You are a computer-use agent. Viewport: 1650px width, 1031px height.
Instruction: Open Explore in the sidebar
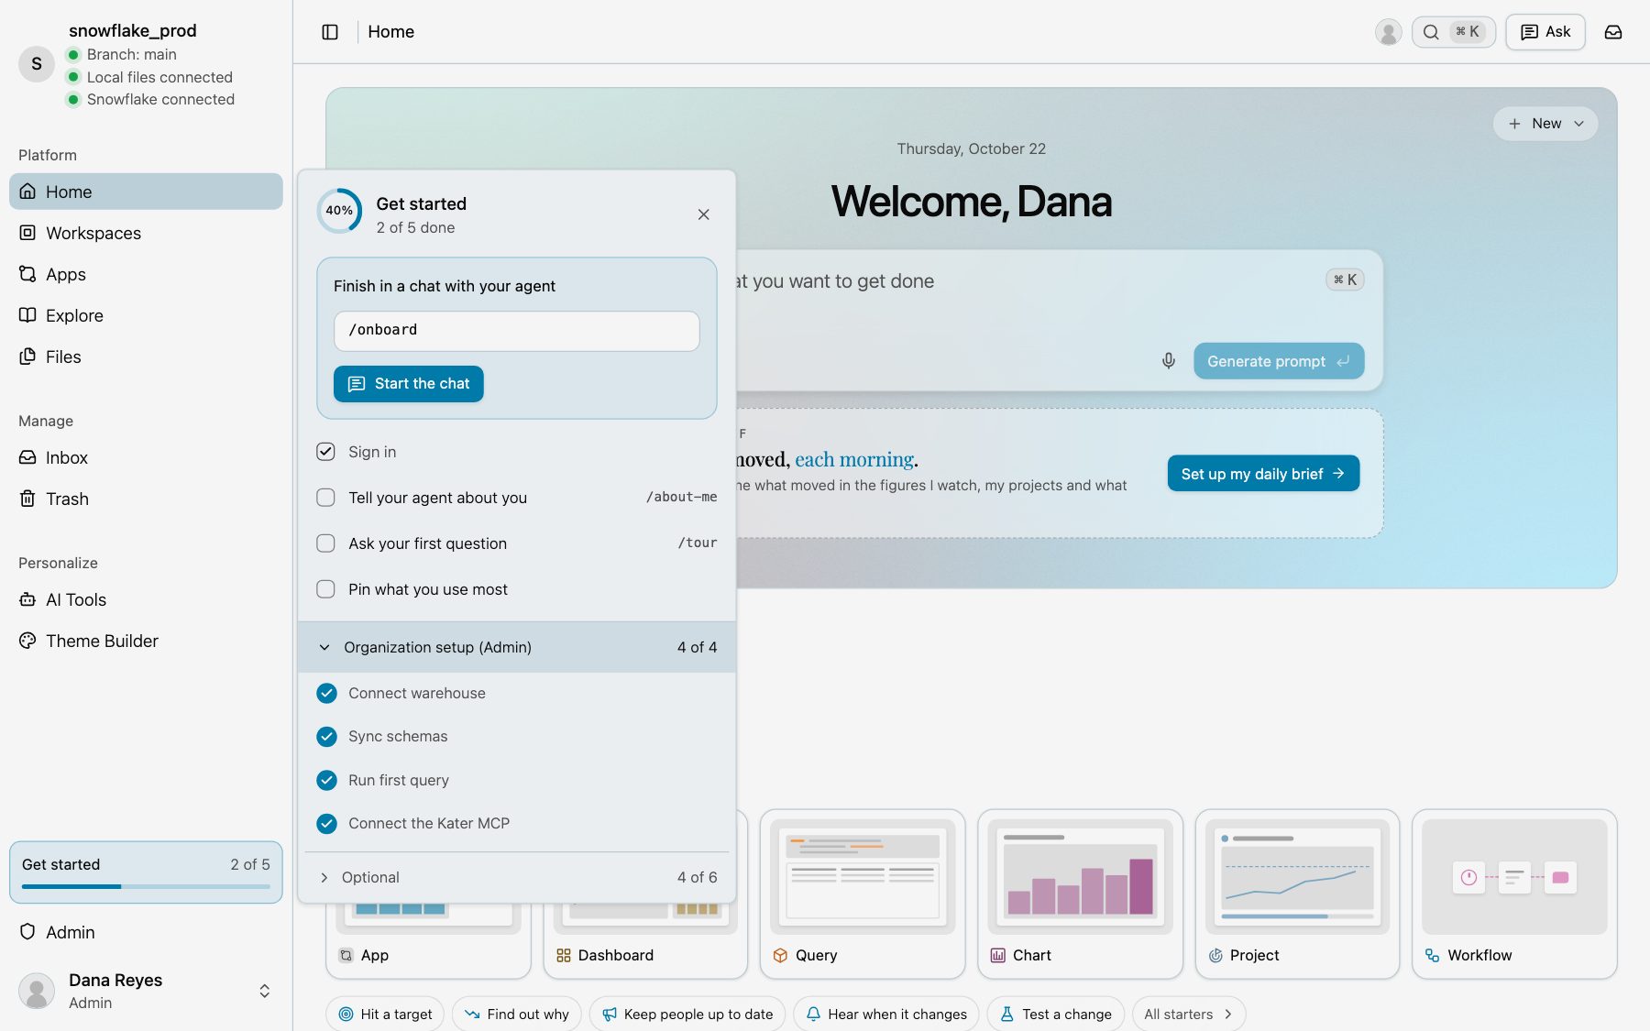point(146,315)
